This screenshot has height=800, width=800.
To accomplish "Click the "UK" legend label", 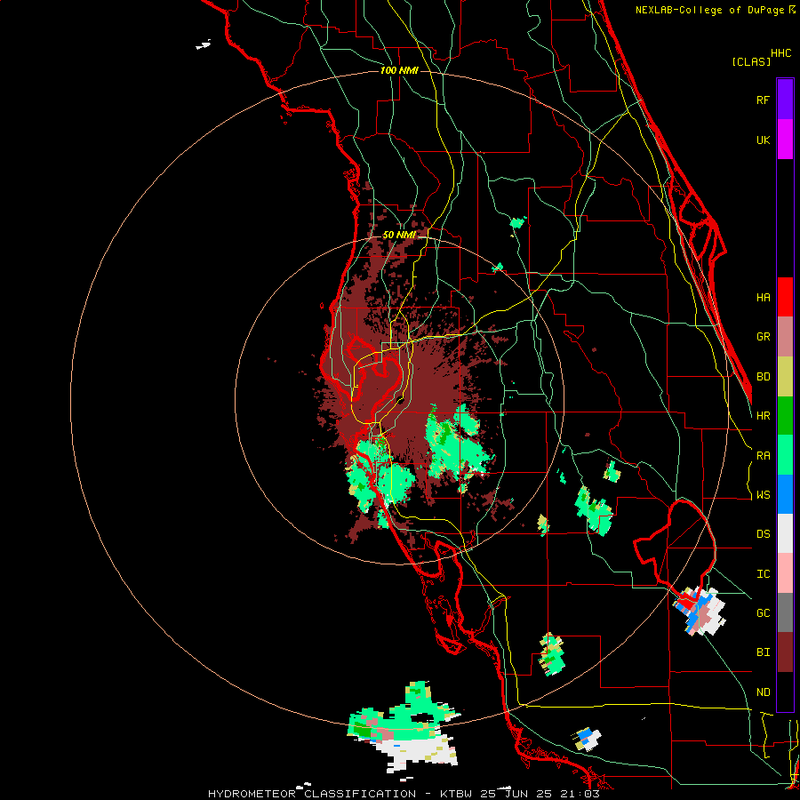I will coord(764,140).
